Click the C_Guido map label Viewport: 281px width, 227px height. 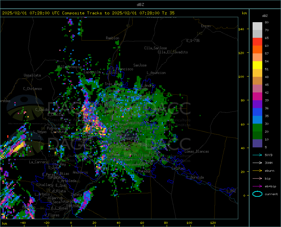[42, 110]
